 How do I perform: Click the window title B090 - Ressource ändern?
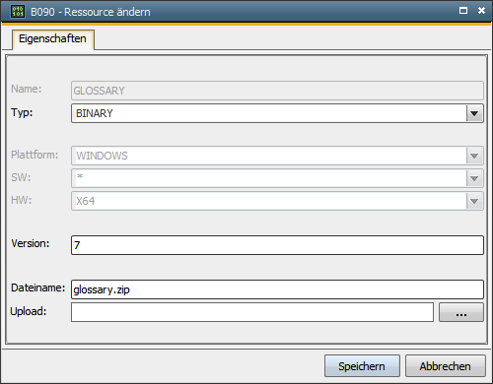91,12
